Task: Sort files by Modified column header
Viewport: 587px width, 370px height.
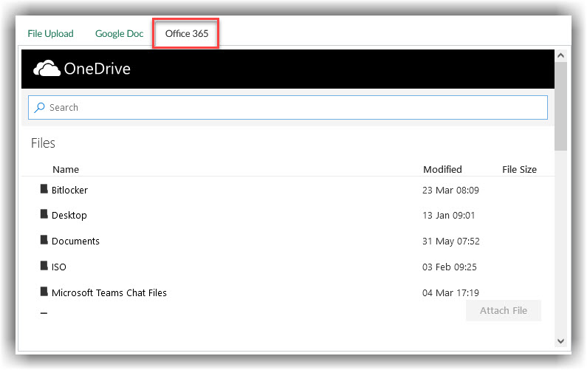Action: pos(442,170)
